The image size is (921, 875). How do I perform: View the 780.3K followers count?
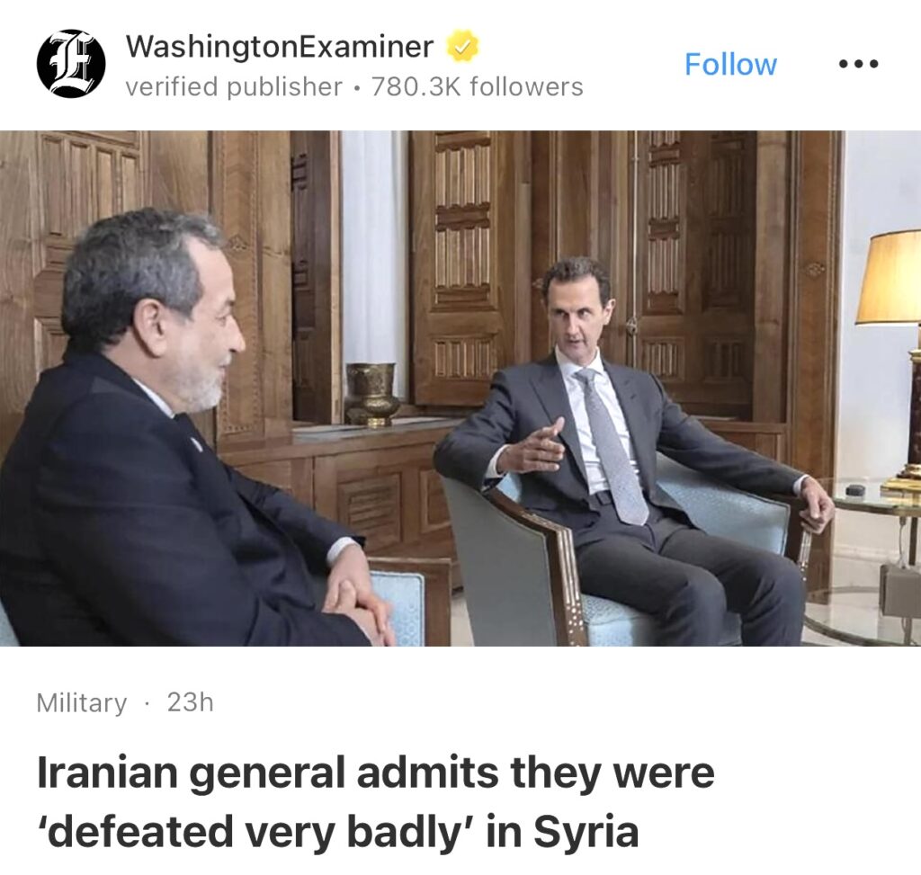477,87
